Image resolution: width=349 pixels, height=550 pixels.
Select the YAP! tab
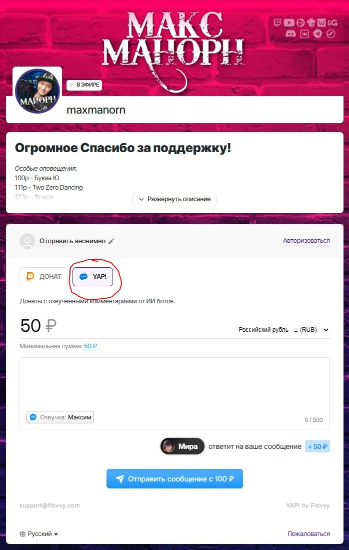[93, 276]
